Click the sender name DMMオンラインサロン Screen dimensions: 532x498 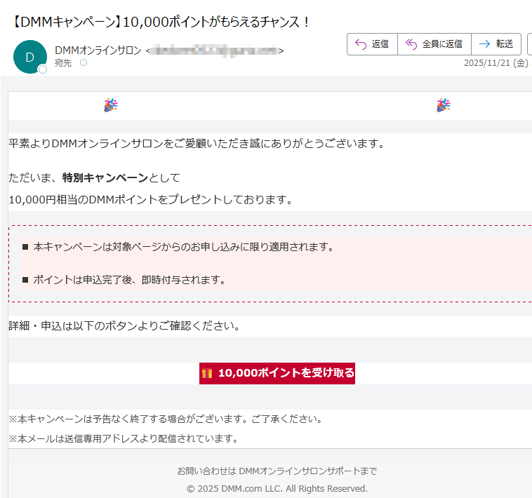98,51
